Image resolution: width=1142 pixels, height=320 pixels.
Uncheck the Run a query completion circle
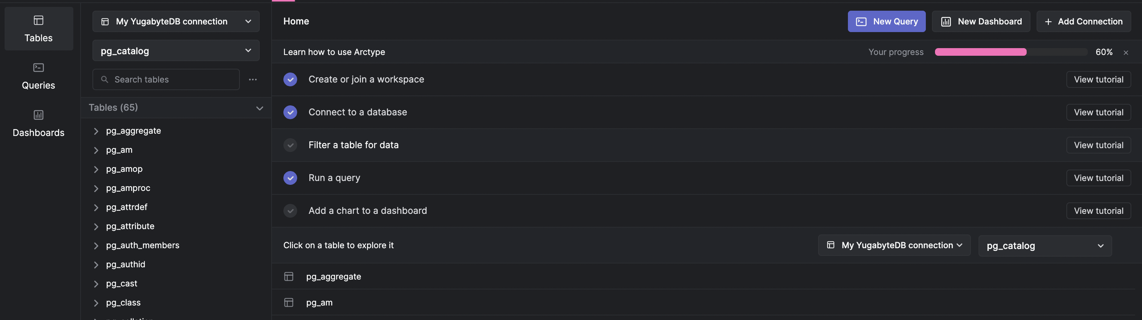(290, 178)
